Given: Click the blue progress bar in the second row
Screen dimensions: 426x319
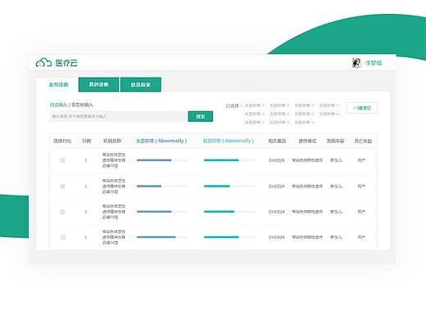Looking at the screenshot, I should [162, 186].
